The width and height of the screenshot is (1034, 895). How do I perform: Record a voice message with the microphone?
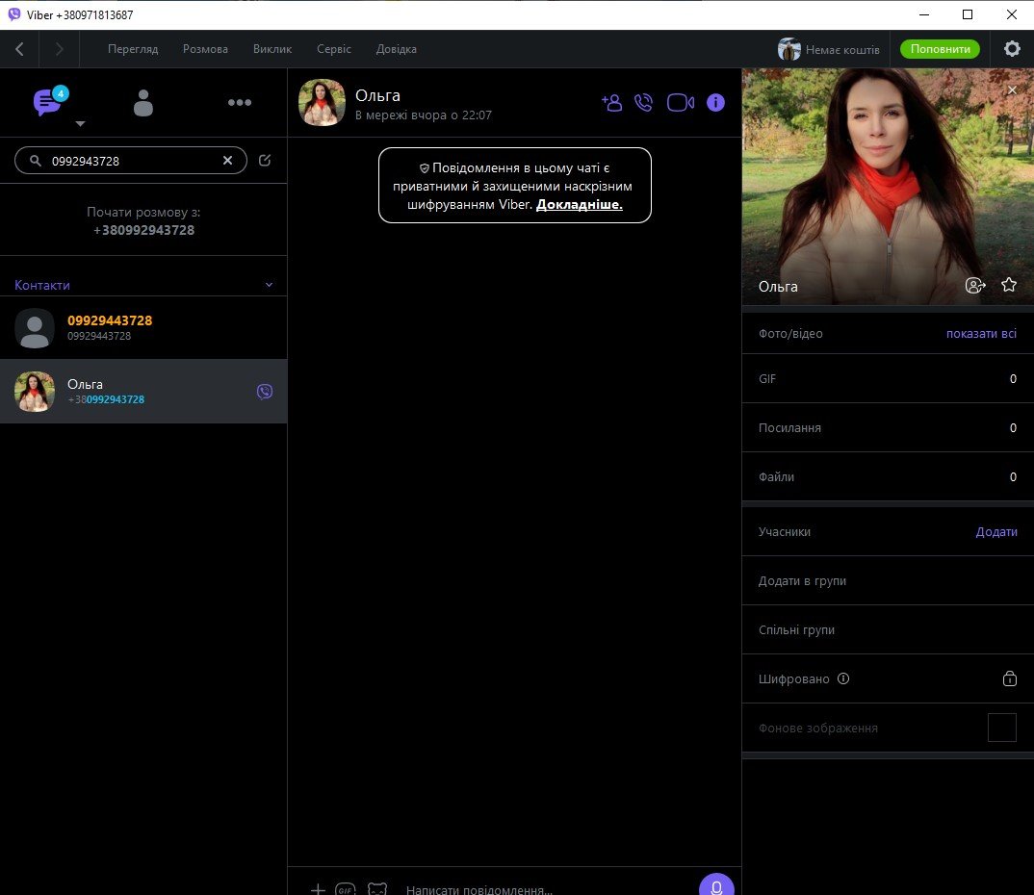click(x=716, y=885)
